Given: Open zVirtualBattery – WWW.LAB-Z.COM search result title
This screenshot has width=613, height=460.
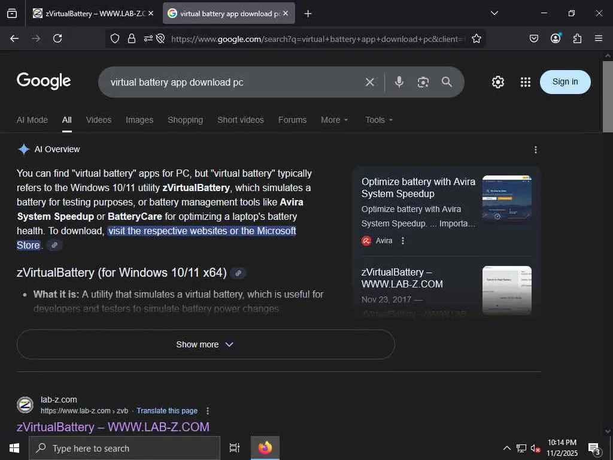Looking at the screenshot, I should [x=113, y=426].
